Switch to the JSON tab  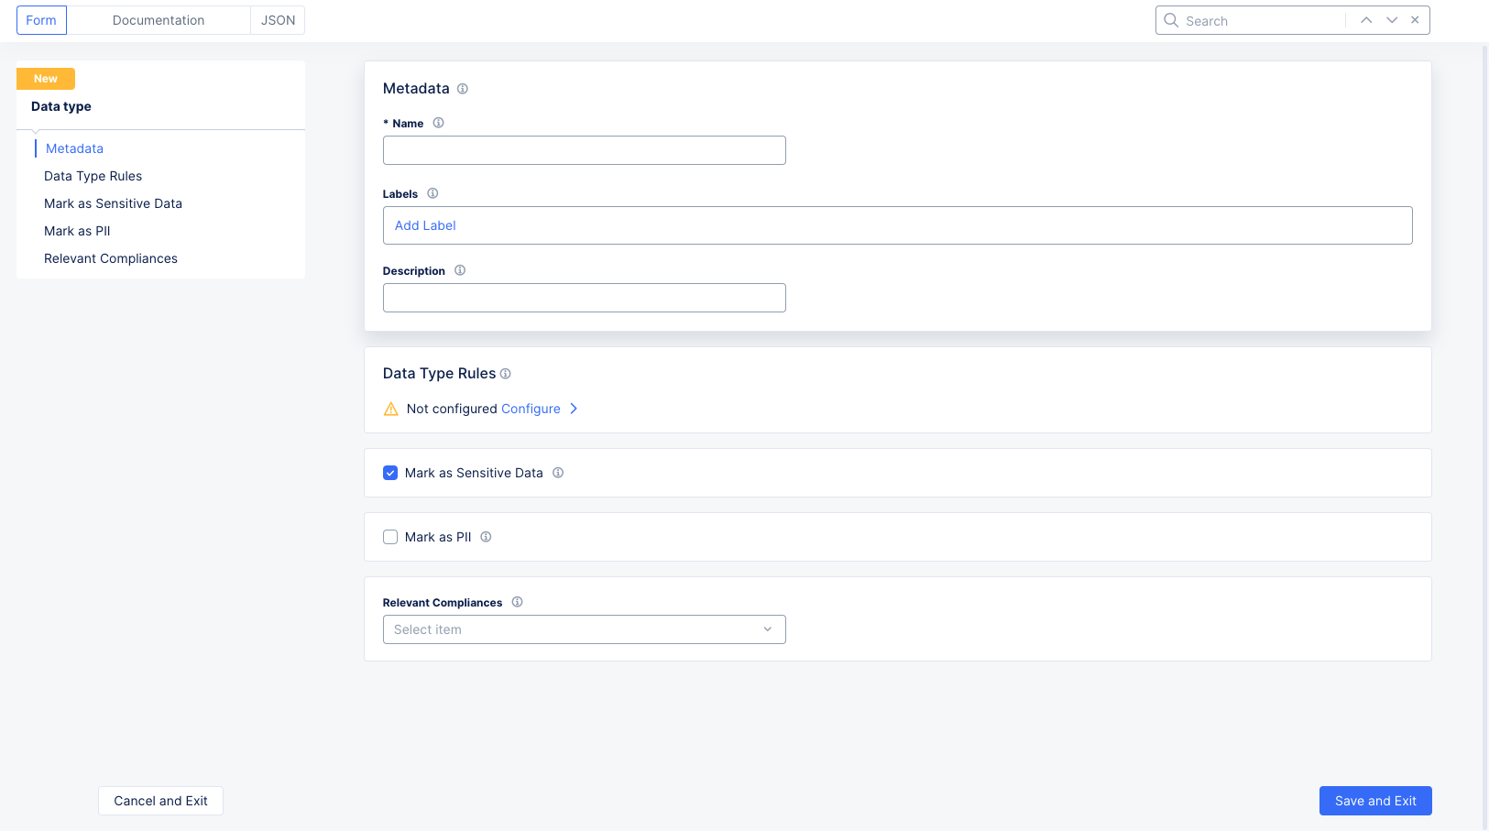(277, 19)
